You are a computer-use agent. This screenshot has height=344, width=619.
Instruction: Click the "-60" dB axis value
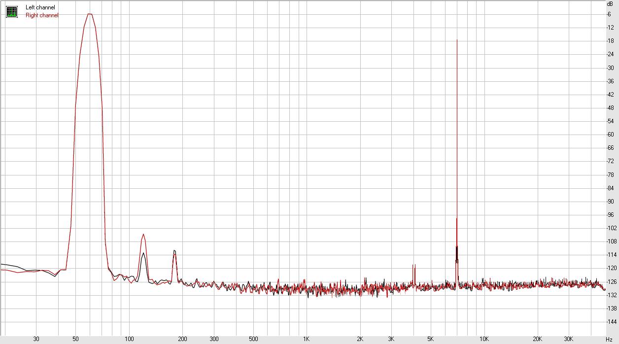click(610, 135)
